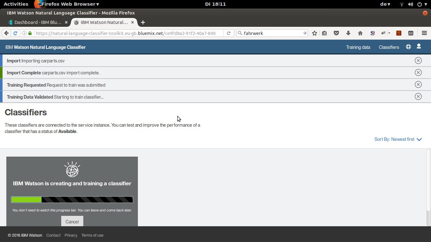Go to Firefox home page
Image resolution: width=431 pixels, height=242 pixels.
[360, 33]
